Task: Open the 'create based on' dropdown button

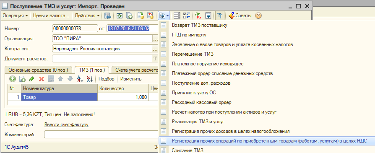Action: [x=164, y=16]
